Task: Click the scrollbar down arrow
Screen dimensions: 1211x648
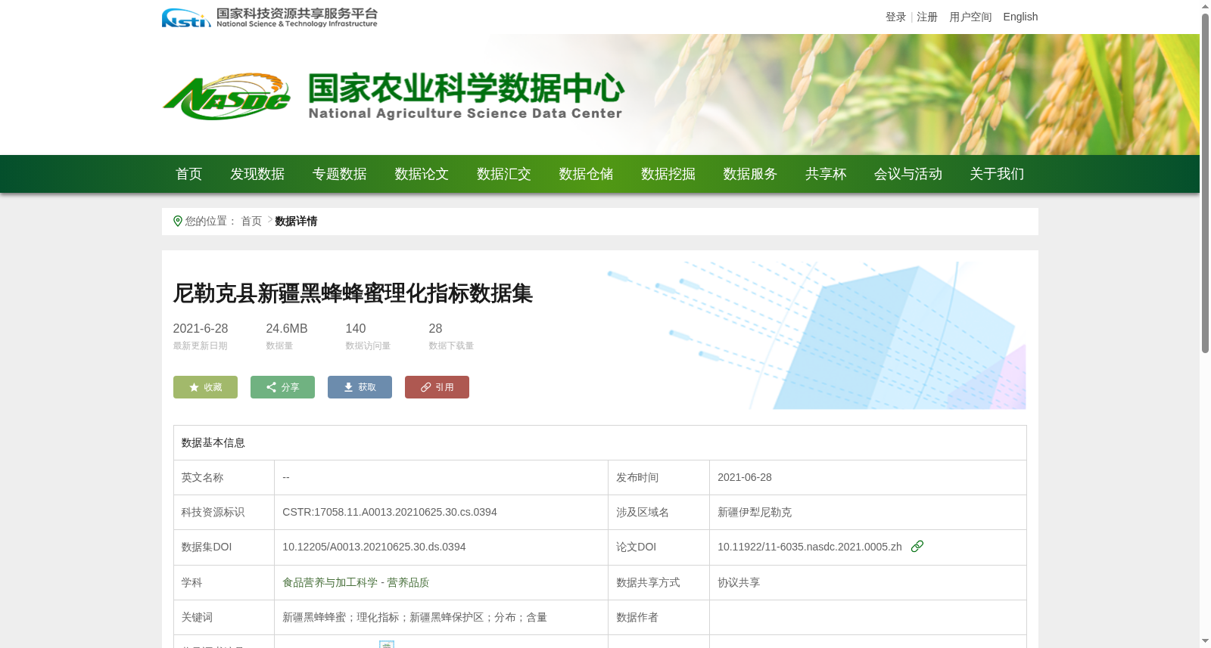Action: [x=1205, y=641]
